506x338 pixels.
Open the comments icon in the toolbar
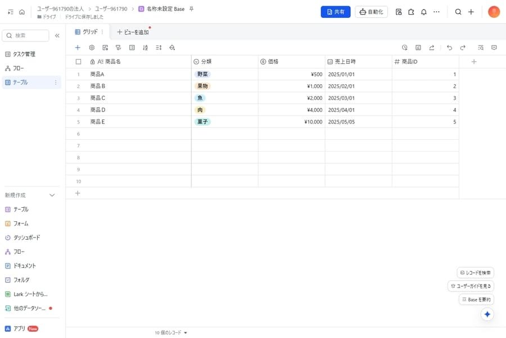pyautogui.click(x=494, y=48)
